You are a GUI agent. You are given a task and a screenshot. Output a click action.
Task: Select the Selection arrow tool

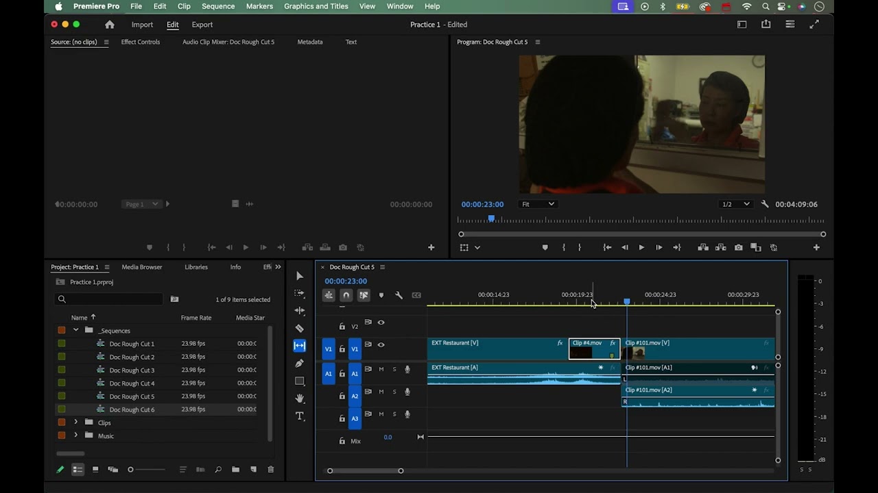pyautogui.click(x=299, y=276)
